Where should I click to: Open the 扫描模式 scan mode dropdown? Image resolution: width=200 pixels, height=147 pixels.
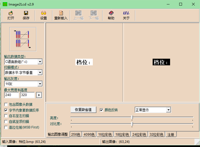[40, 73]
